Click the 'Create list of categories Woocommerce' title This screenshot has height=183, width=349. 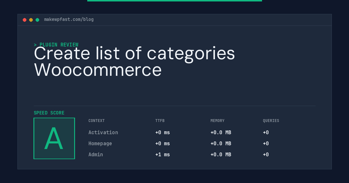coord(134,61)
